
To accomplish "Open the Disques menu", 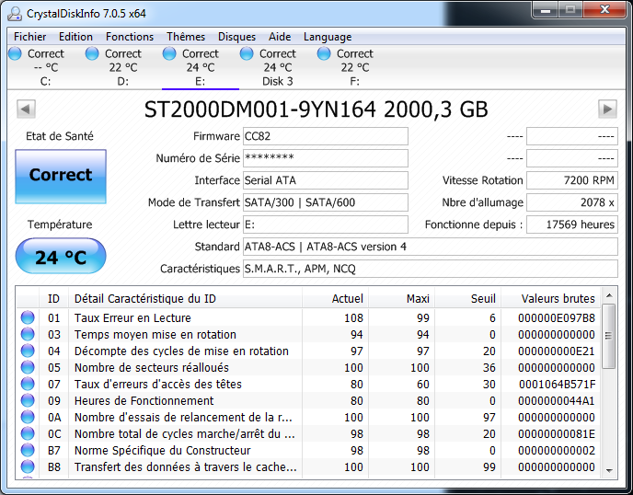I will pyautogui.click(x=236, y=37).
